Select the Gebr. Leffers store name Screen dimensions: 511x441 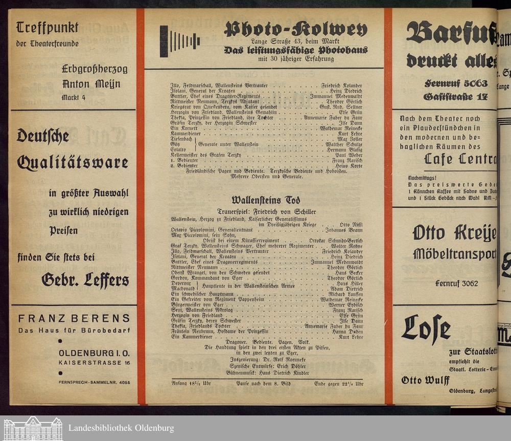[x=85, y=280]
